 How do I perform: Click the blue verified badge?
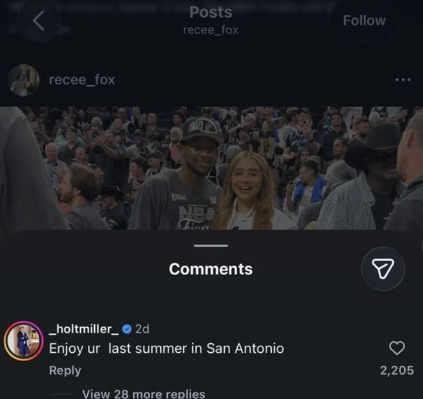click(127, 329)
